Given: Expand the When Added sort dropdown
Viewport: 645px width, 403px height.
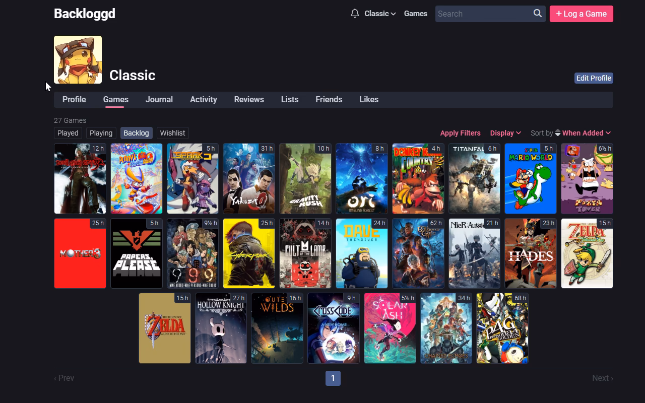Looking at the screenshot, I should click(x=587, y=133).
